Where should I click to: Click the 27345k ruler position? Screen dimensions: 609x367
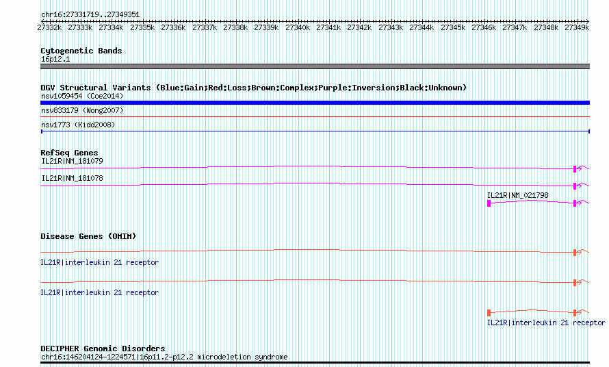tap(453, 27)
